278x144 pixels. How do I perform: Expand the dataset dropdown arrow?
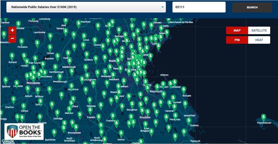[163, 7]
